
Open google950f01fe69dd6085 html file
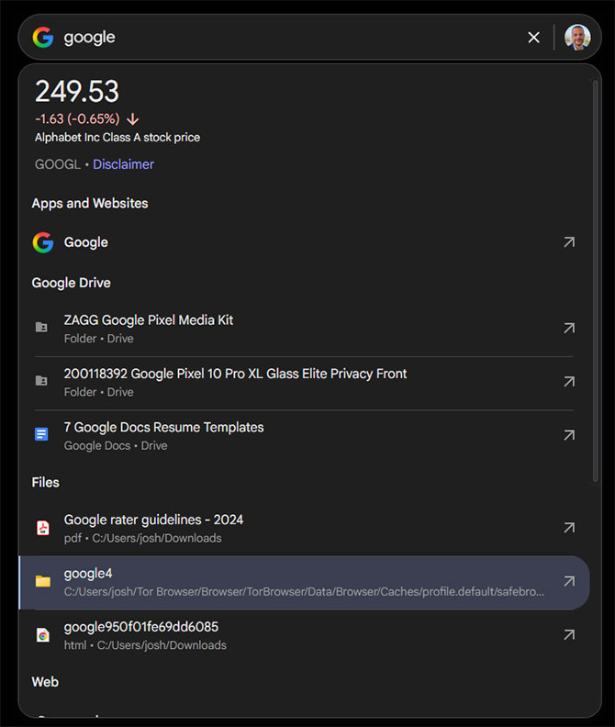304,635
